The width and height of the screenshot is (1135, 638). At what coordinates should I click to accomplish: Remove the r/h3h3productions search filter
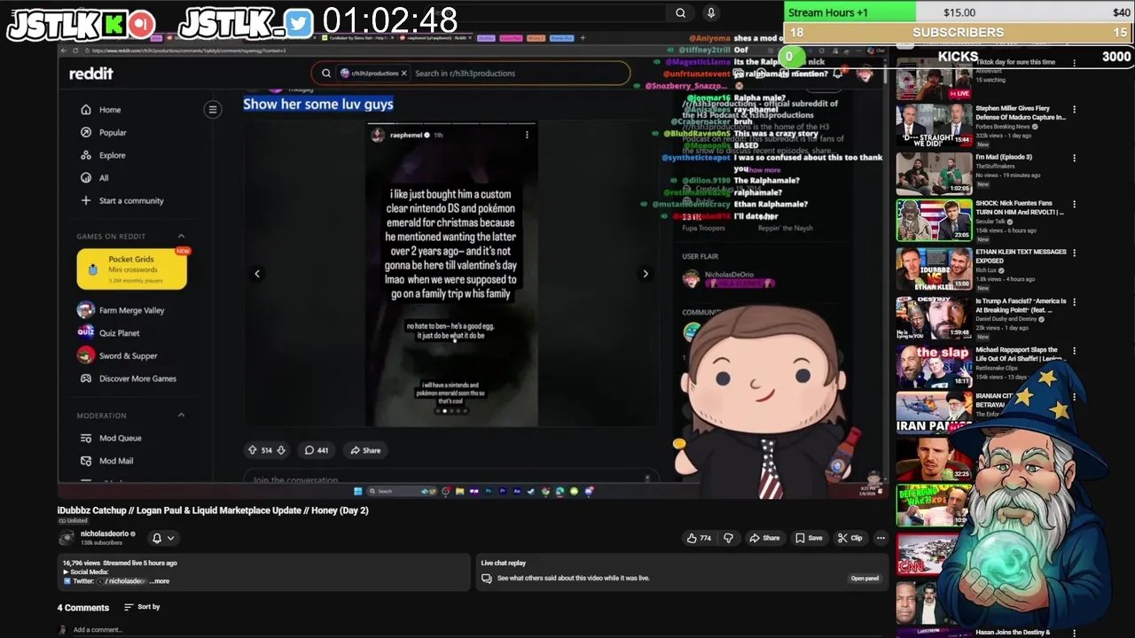point(403,74)
